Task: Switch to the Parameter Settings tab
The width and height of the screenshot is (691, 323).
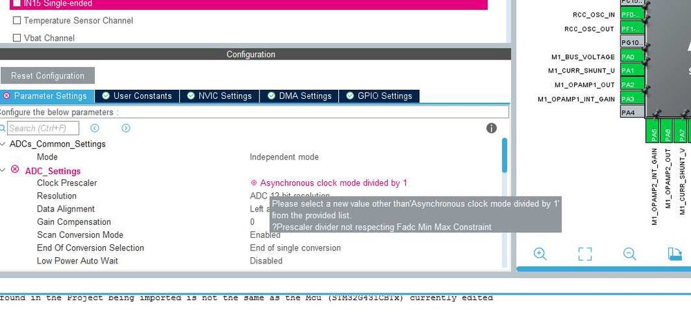Action: pyautogui.click(x=47, y=96)
